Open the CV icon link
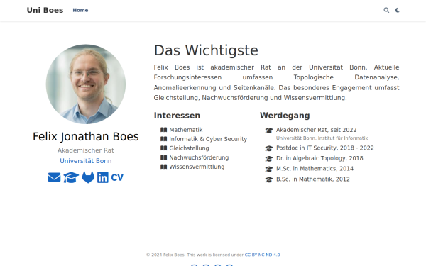The image size is (426, 266). pyautogui.click(x=117, y=177)
